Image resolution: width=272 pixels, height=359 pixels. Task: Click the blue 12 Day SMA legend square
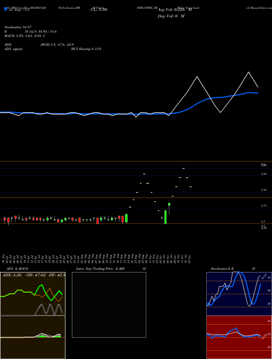tap(5, 9)
